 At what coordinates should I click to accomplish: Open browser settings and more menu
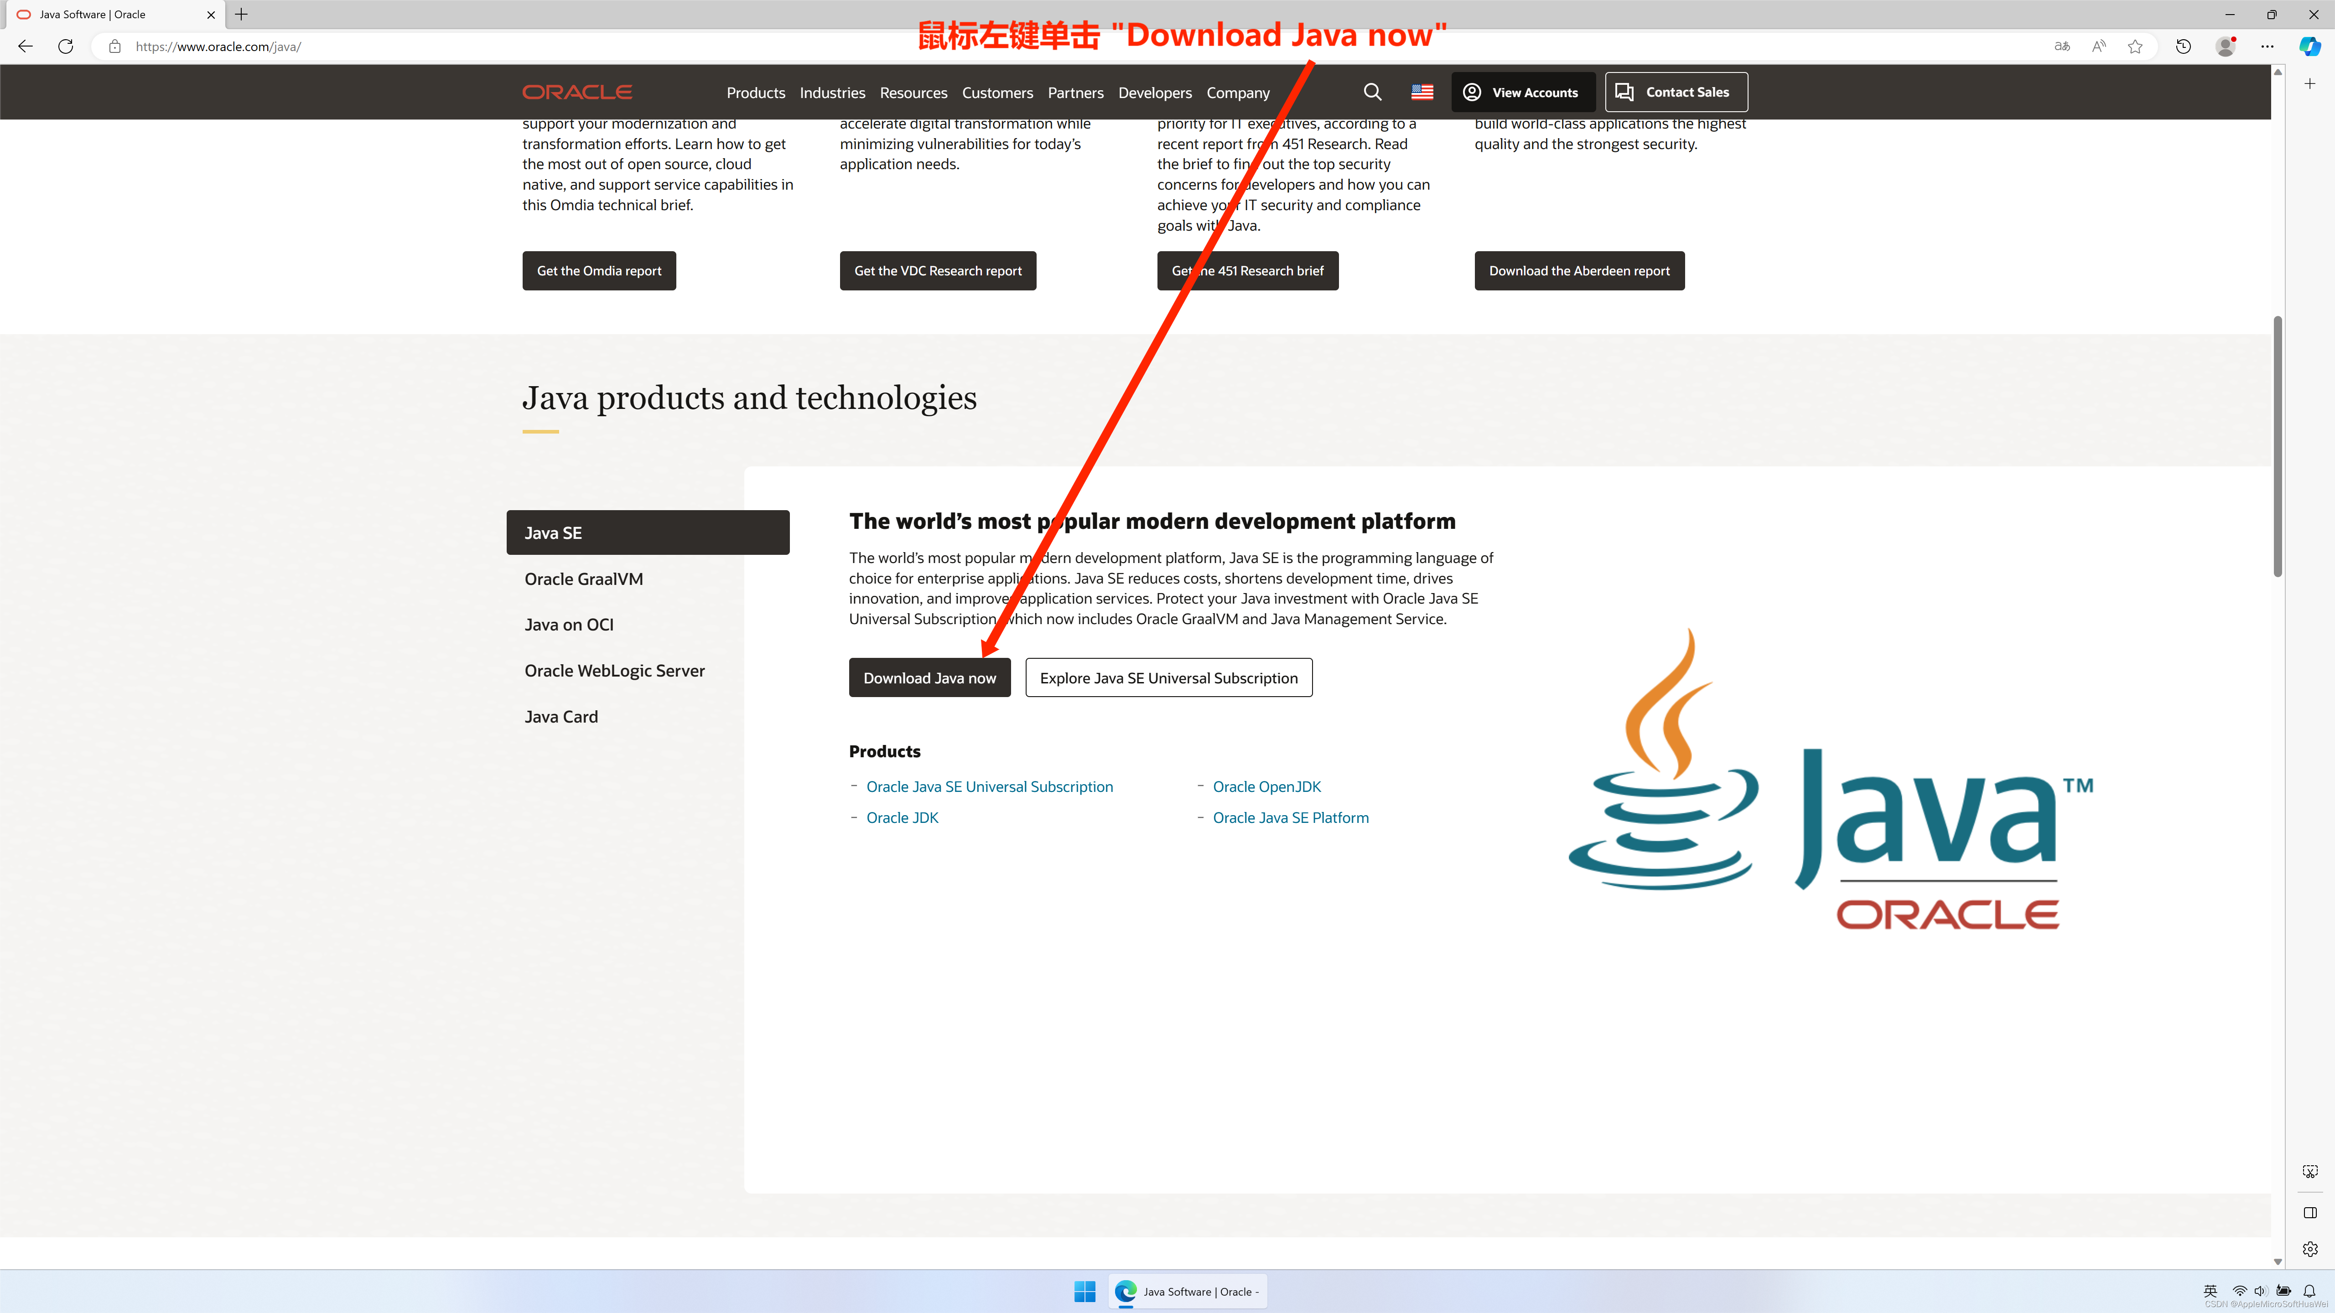2267,46
